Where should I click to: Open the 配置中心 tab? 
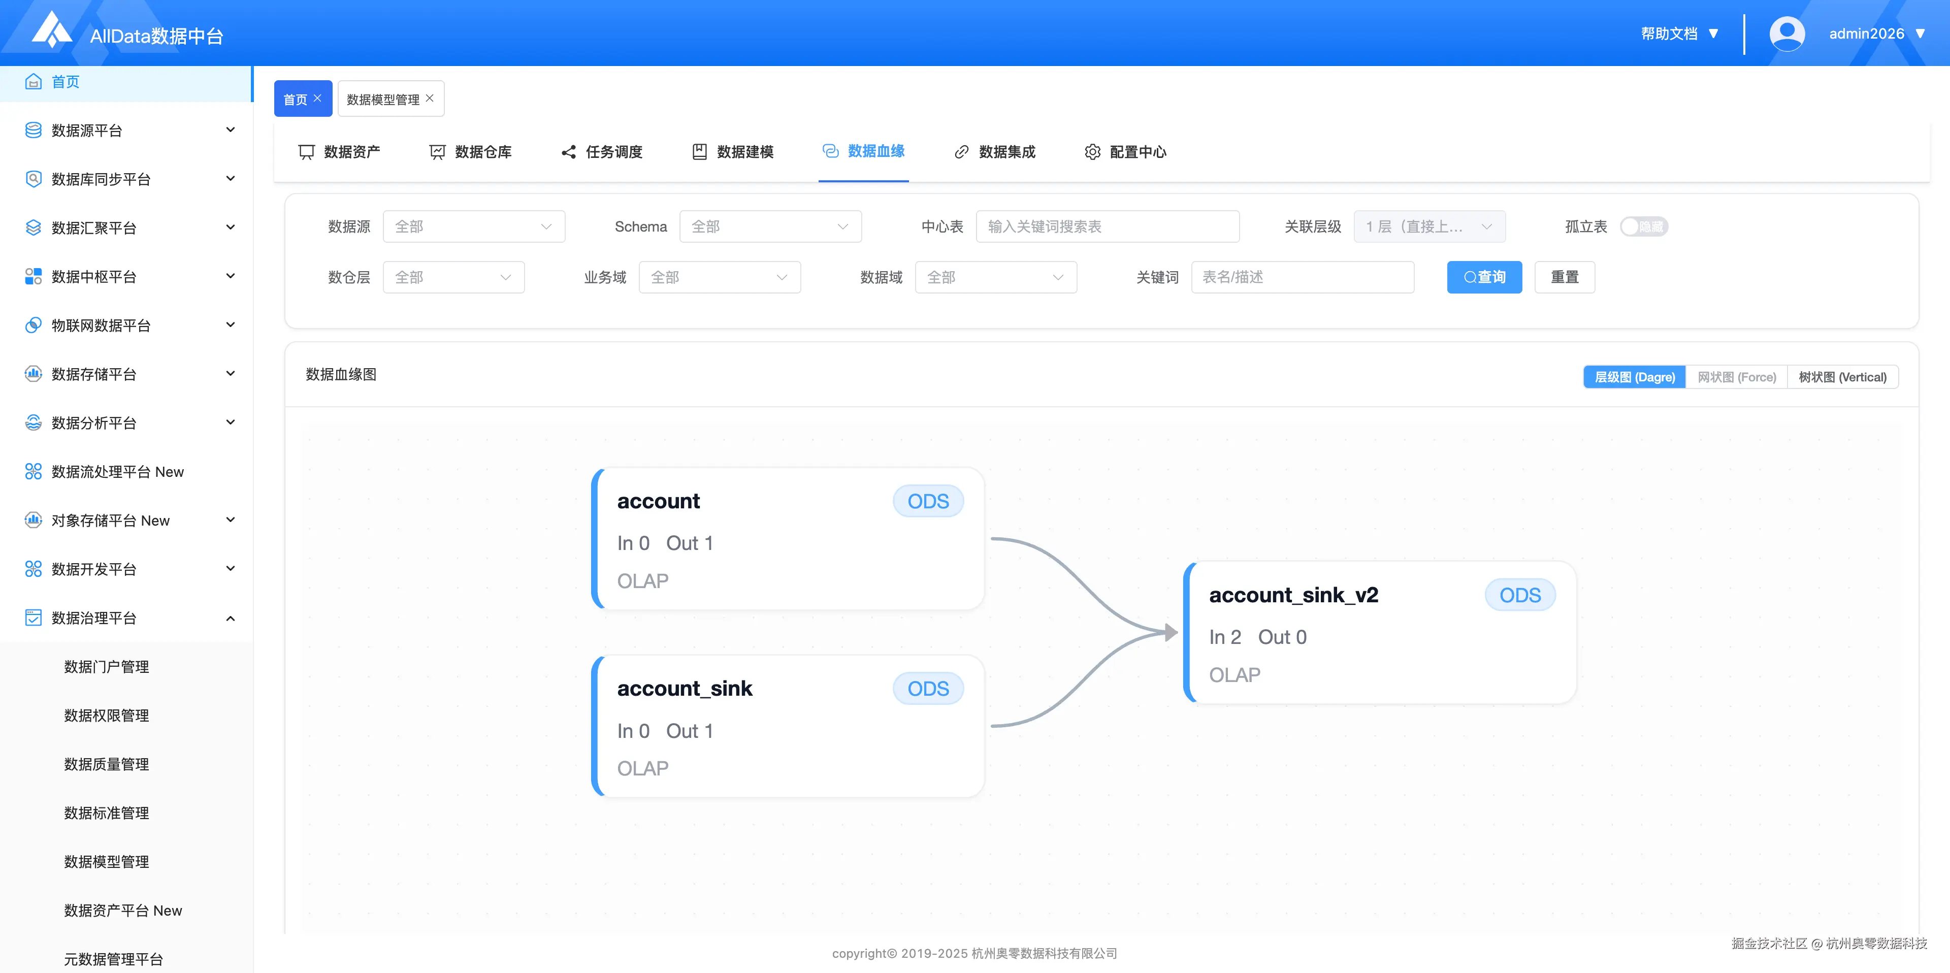1125,152
